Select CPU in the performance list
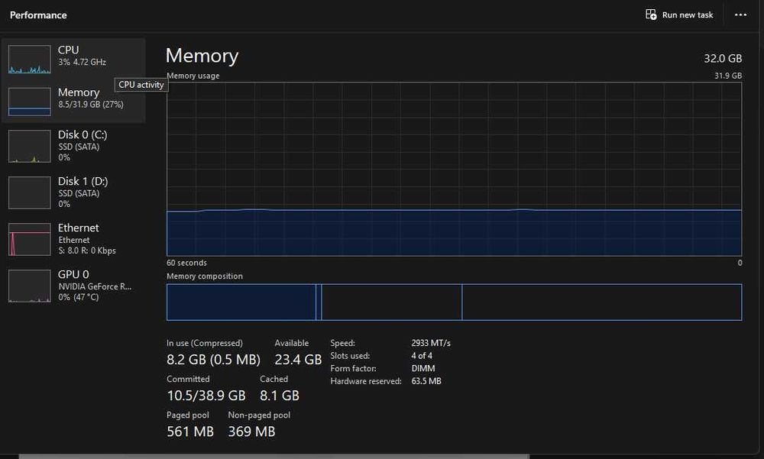Image resolution: width=764 pixels, height=459 pixels. pos(73,60)
